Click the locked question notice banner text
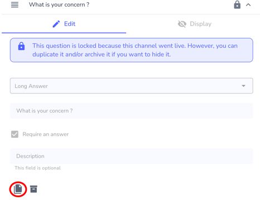Image resolution: width=260 pixels, height=200 pixels. (x=135, y=50)
